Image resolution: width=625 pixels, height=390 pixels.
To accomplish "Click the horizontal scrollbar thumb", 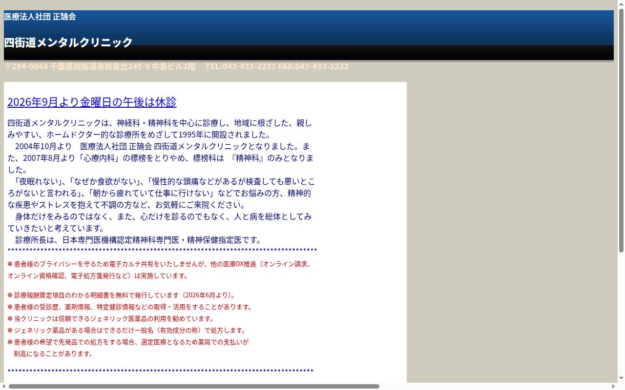I will 194,387.
